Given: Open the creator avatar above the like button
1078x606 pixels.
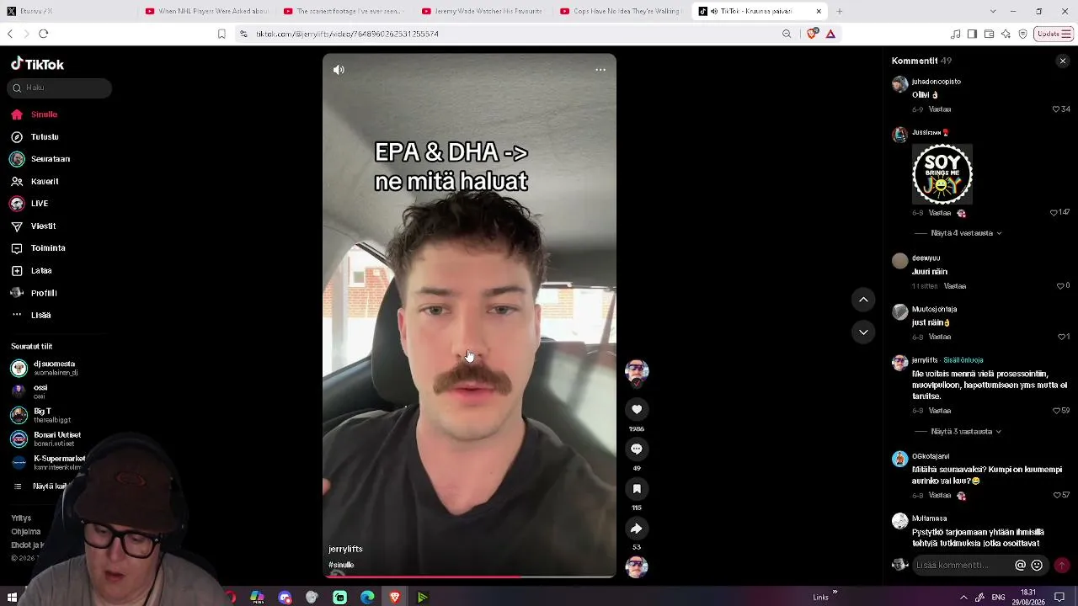Looking at the screenshot, I should tap(637, 372).
